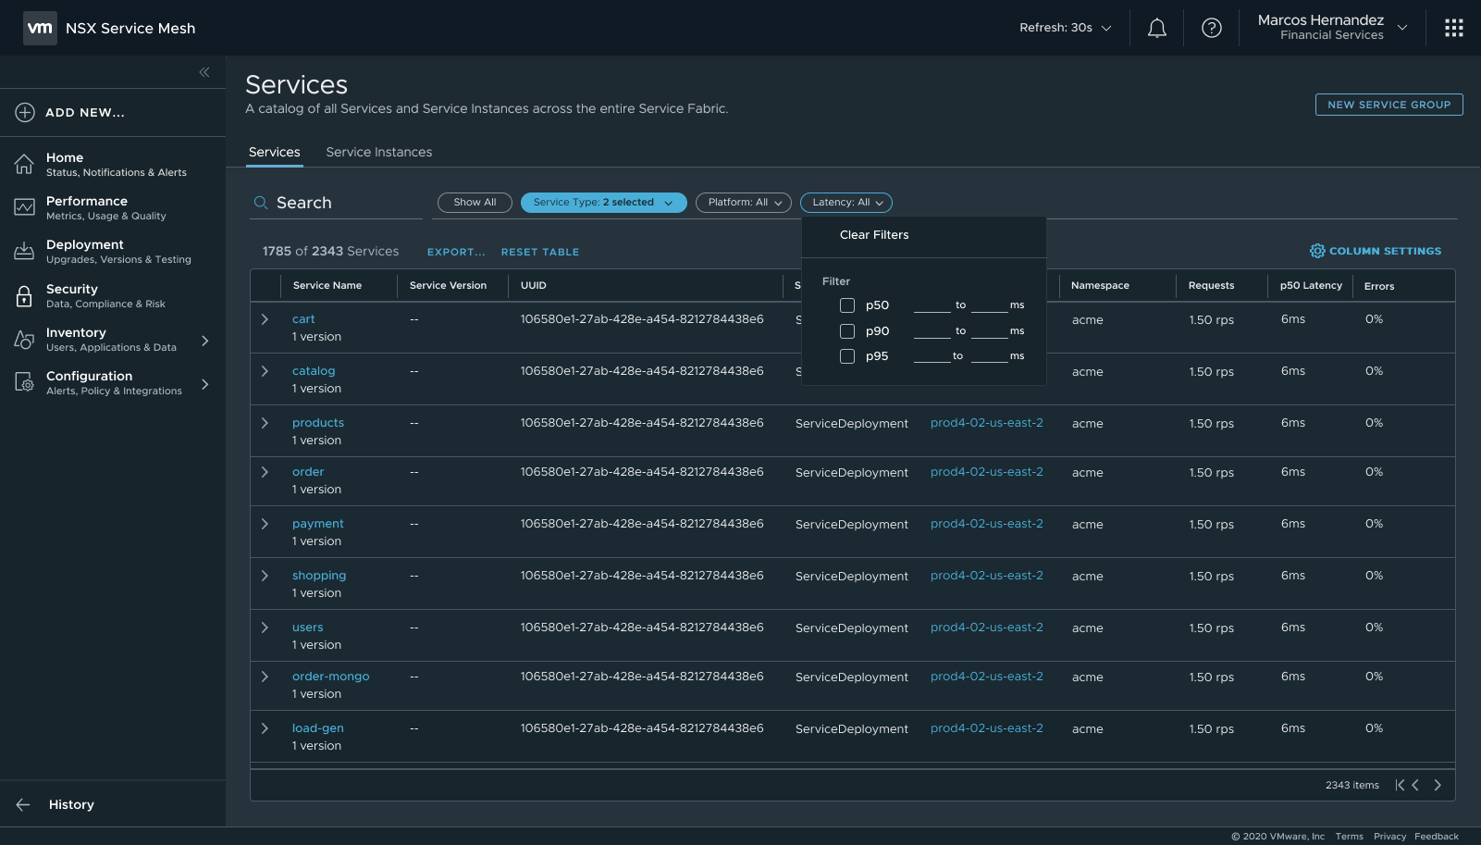Expand the products service row

pyautogui.click(x=265, y=423)
